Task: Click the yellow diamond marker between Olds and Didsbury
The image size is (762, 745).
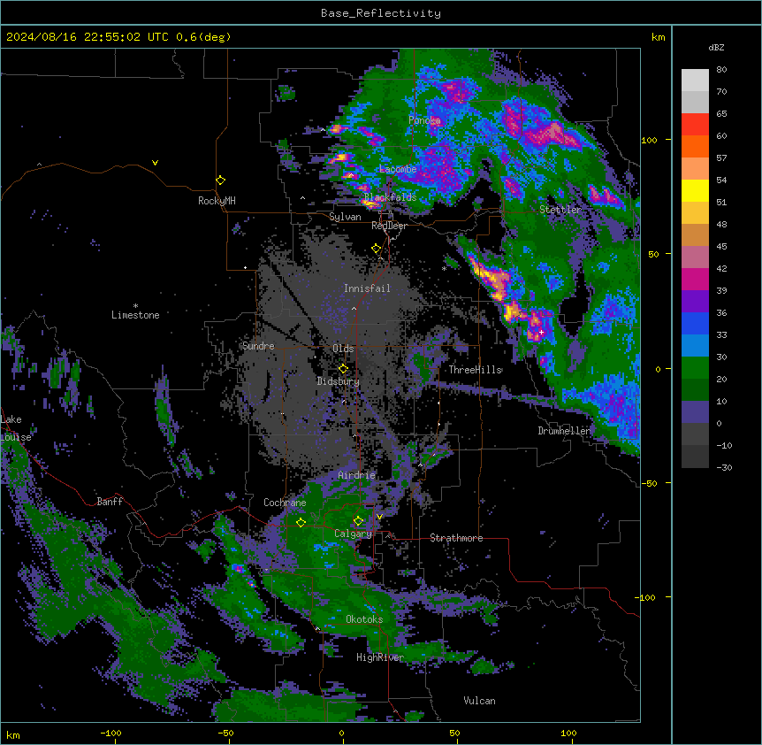Action: pyautogui.click(x=343, y=368)
